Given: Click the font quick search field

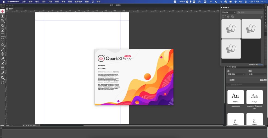Looking at the screenshot, I should click(x=246, y=85).
